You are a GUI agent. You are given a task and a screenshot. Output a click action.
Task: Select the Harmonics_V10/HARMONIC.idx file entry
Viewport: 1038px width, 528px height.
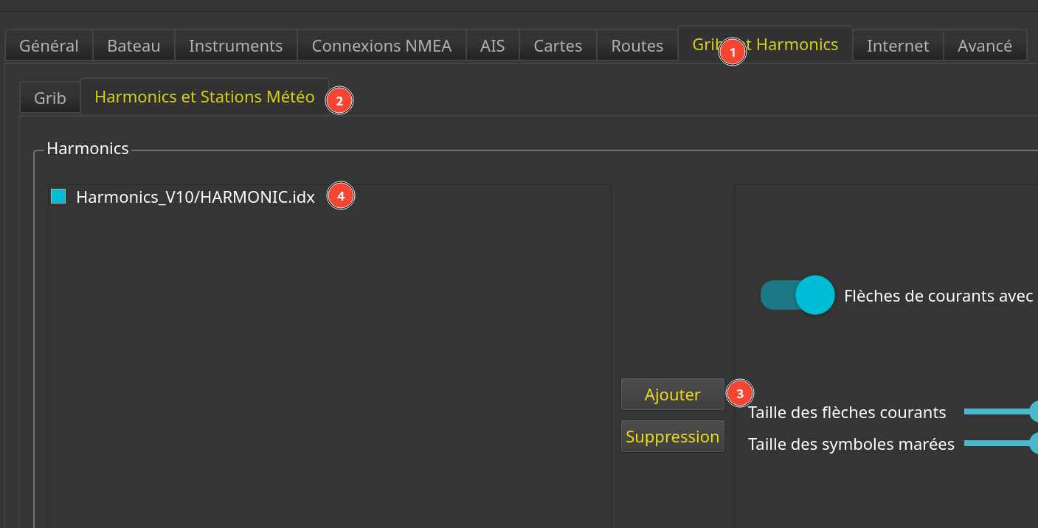[195, 197]
